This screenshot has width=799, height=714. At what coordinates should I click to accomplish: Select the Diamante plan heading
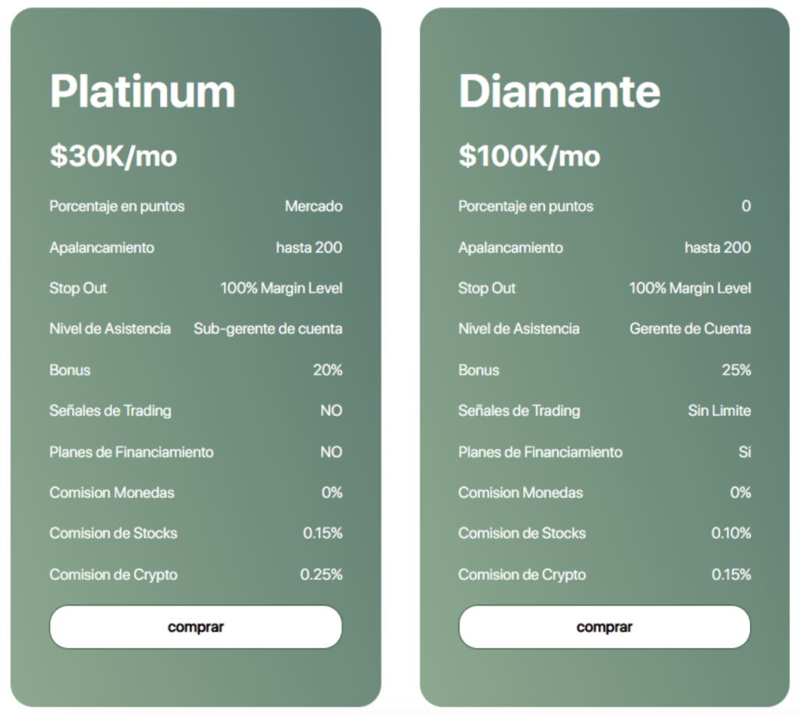click(x=559, y=91)
